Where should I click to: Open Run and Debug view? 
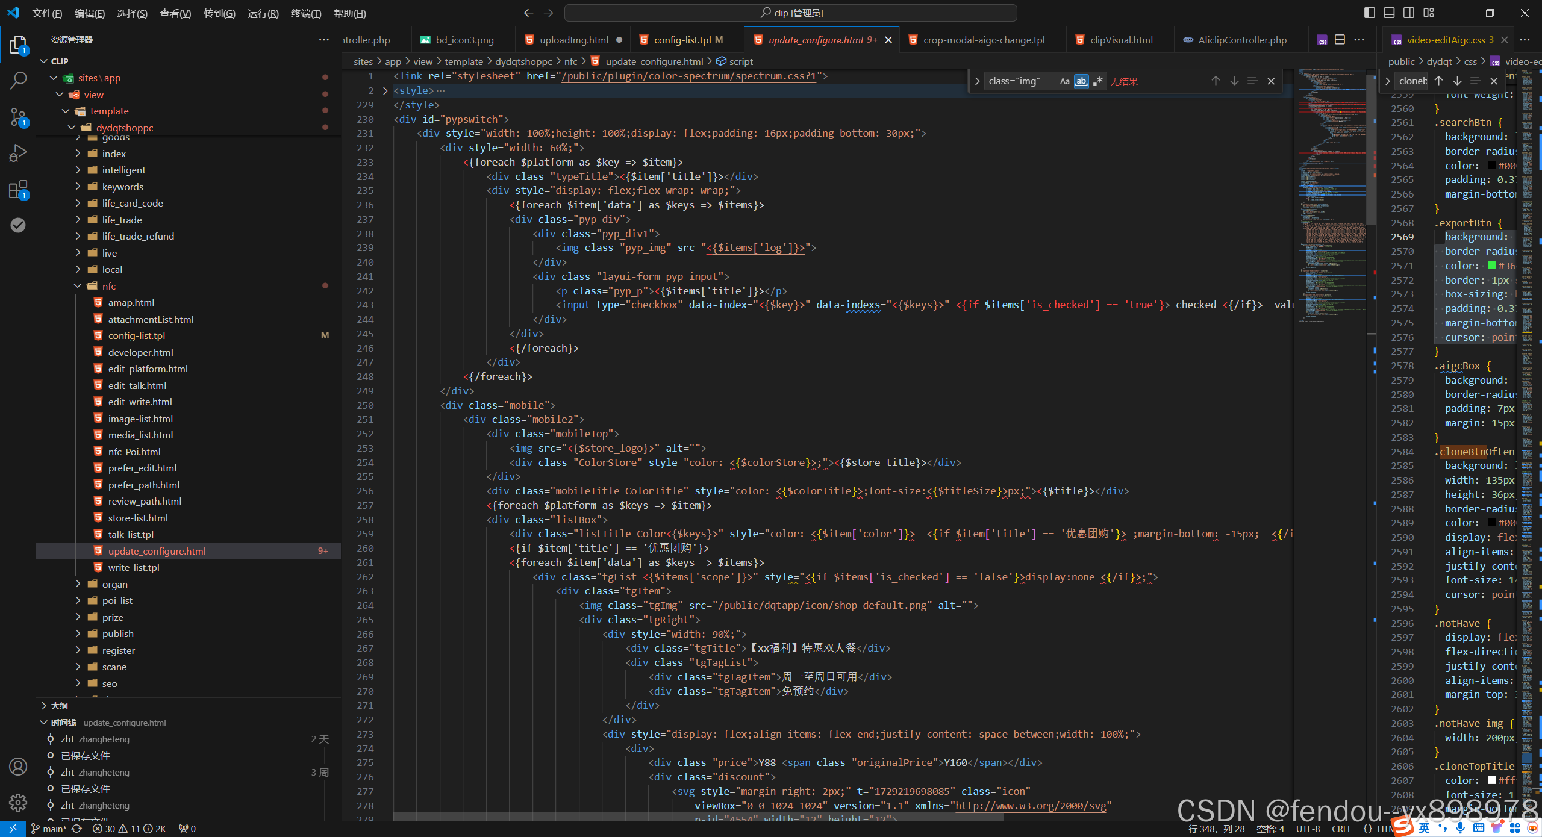pos(18,153)
